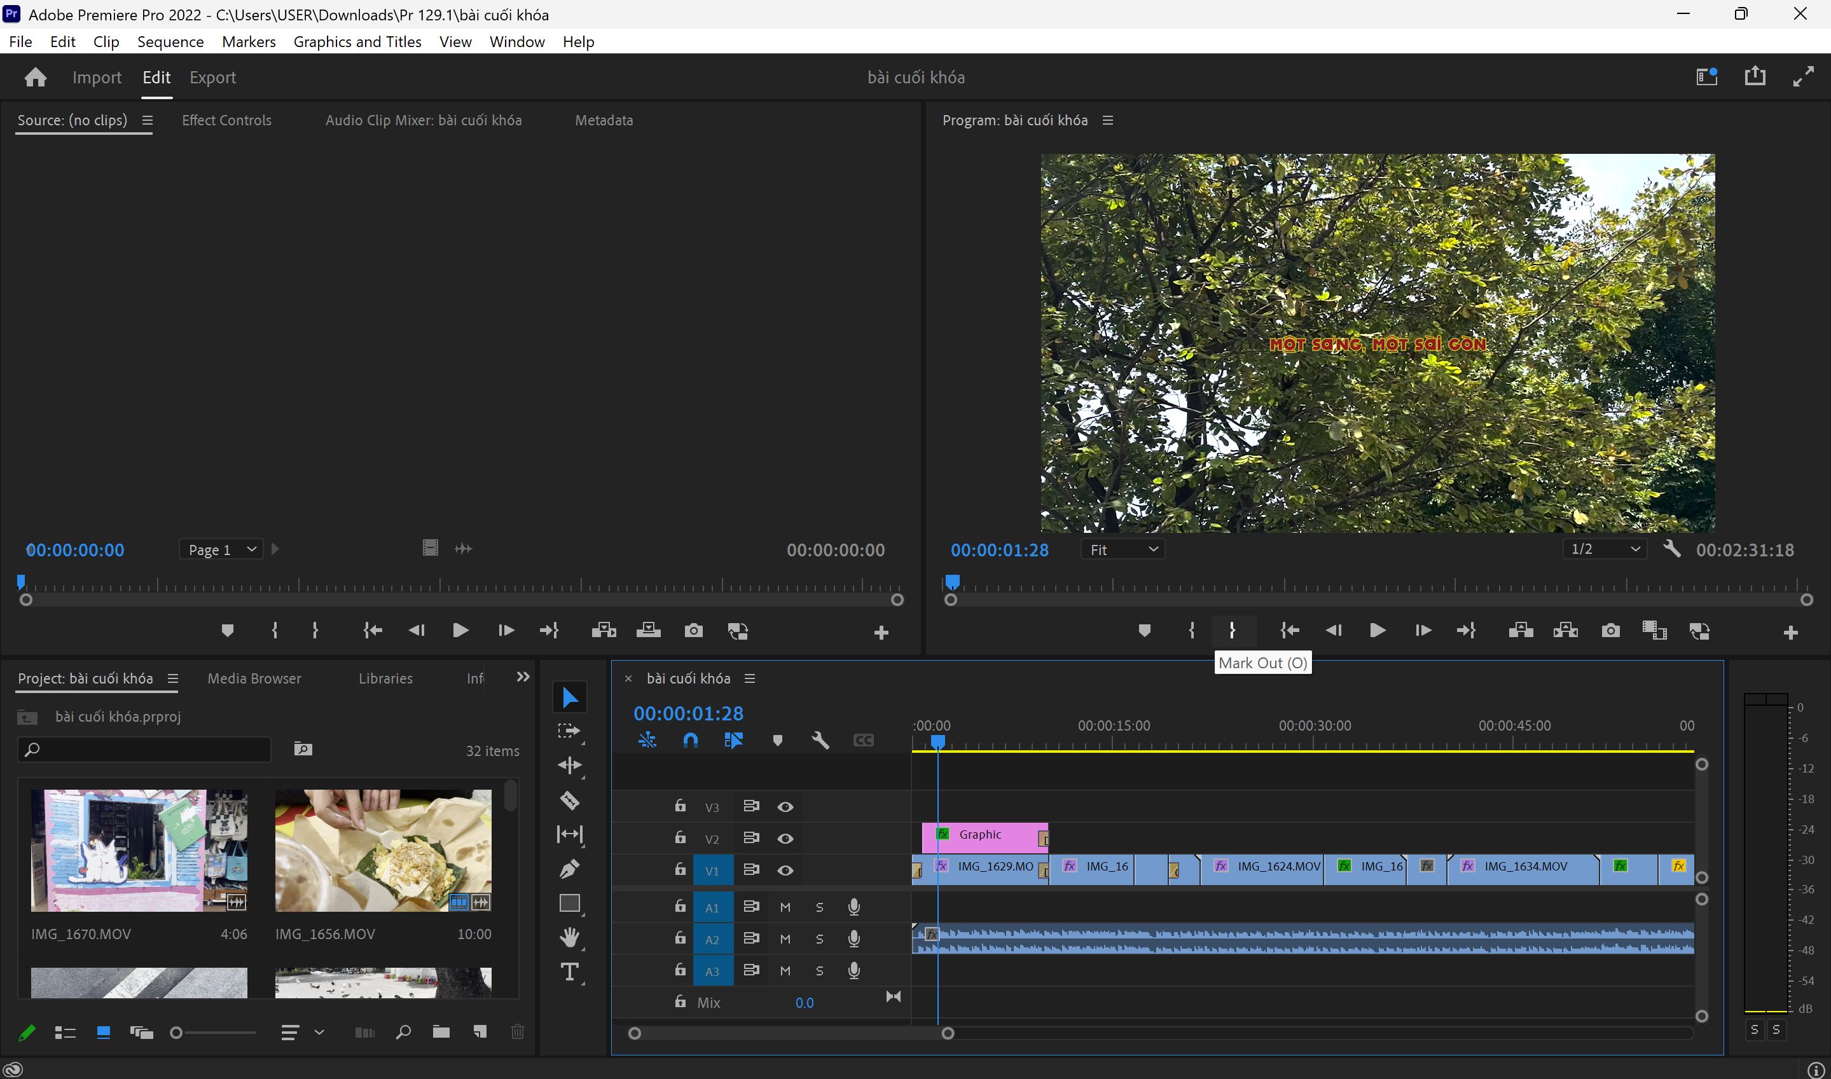Open the Sequence menu

[170, 41]
